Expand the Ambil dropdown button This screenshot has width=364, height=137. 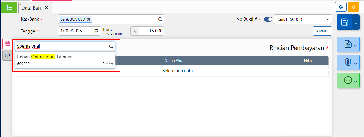tap(322, 31)
